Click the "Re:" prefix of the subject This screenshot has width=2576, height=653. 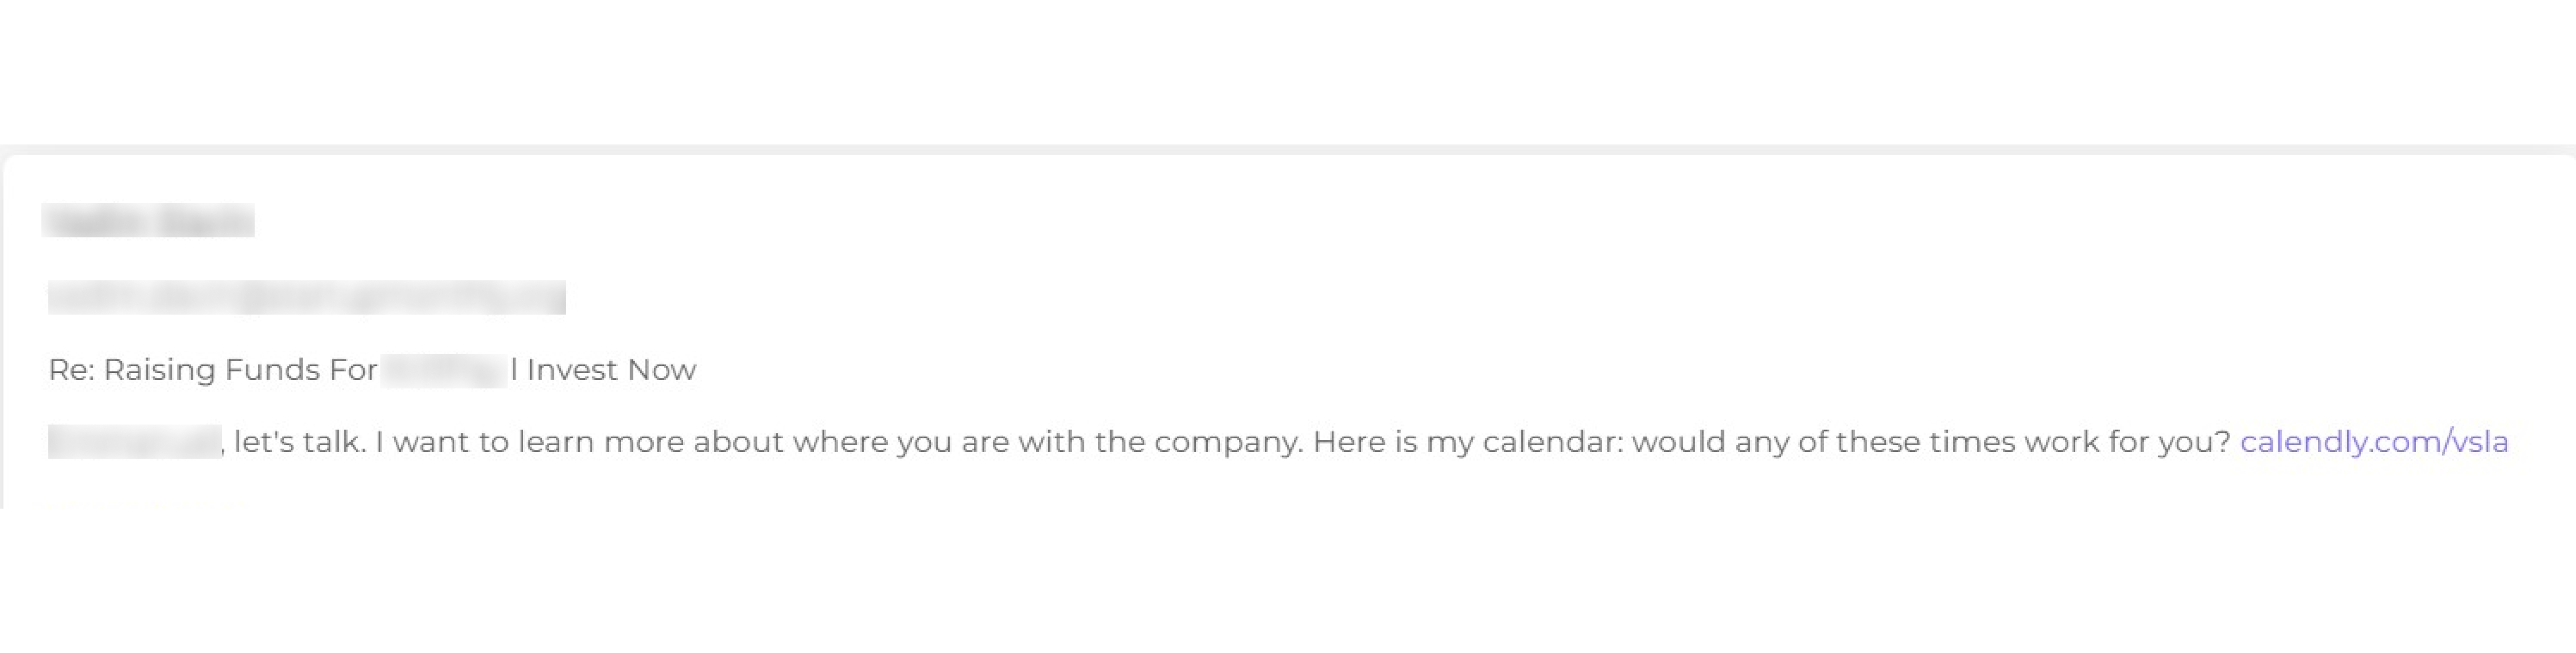pyautogui.click(x=70, y=370)
